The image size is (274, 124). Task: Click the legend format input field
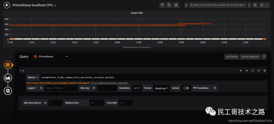click(x=61, y=88)
